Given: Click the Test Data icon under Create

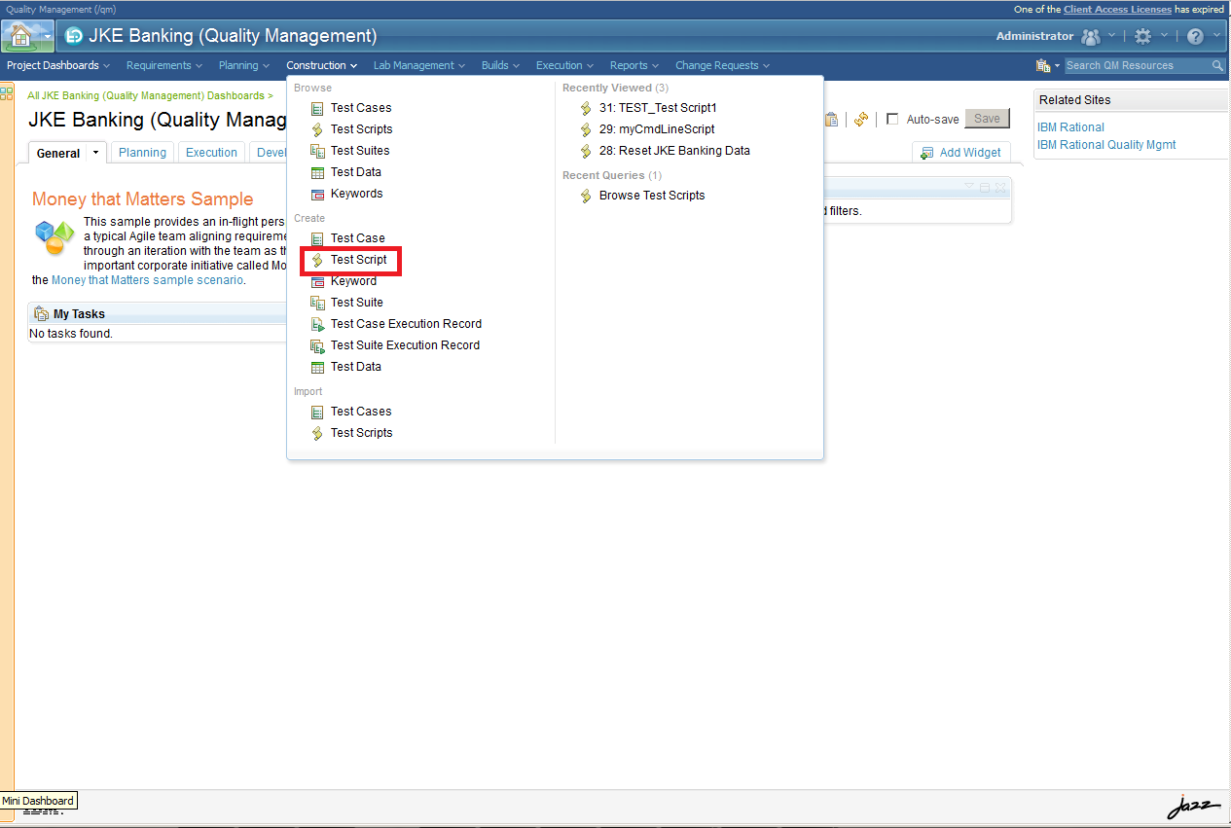Looking at the screenshot, I should pos(316,367).
